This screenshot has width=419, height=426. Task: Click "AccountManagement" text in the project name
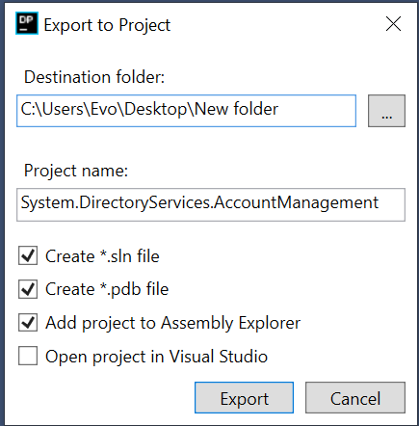296,203
